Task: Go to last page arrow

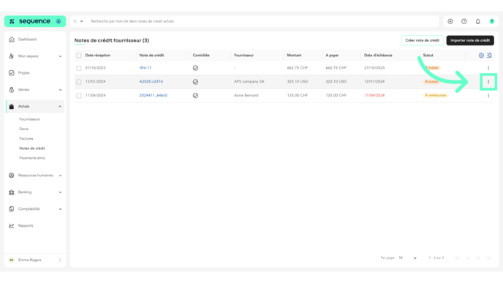Action: pos(489,258)
